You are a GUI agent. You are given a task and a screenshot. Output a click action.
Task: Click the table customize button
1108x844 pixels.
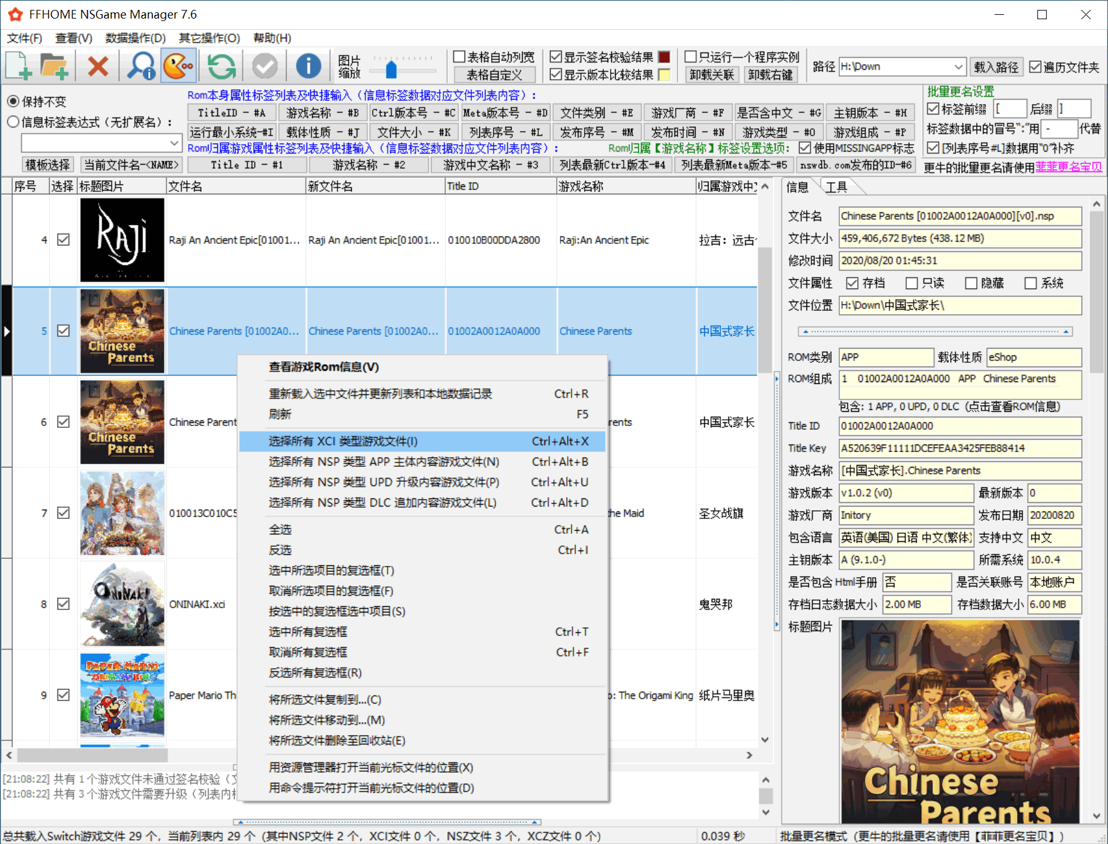[x=494, y=75]
